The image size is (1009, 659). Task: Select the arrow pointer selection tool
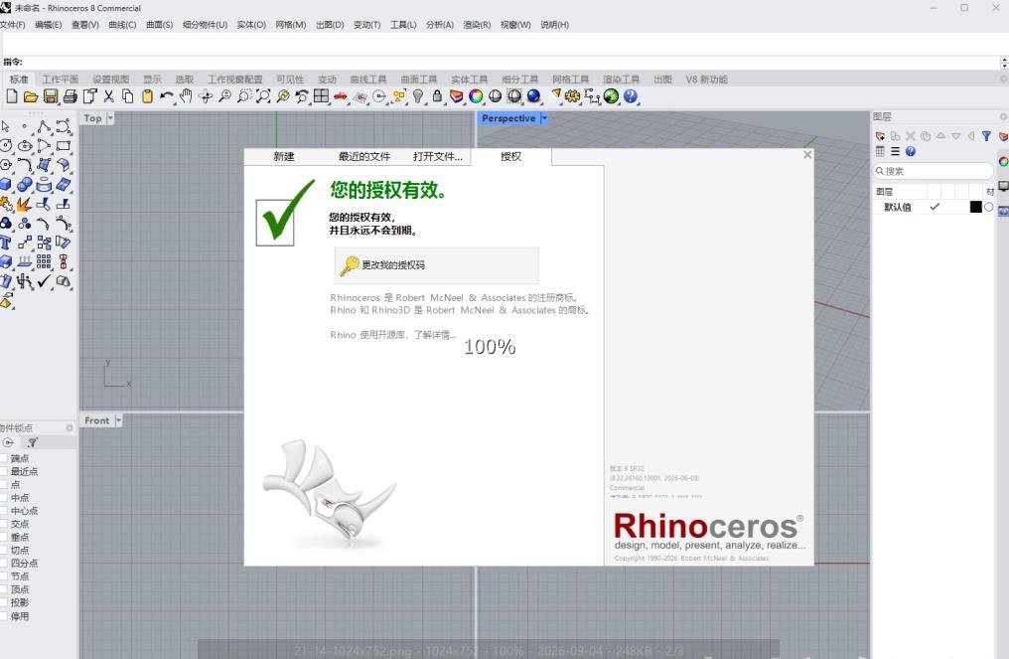click(x=6, y=127)
